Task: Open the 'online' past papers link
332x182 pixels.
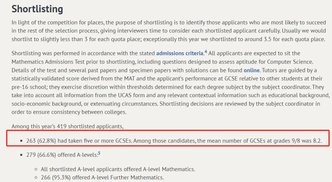Action: coord(251,70)
